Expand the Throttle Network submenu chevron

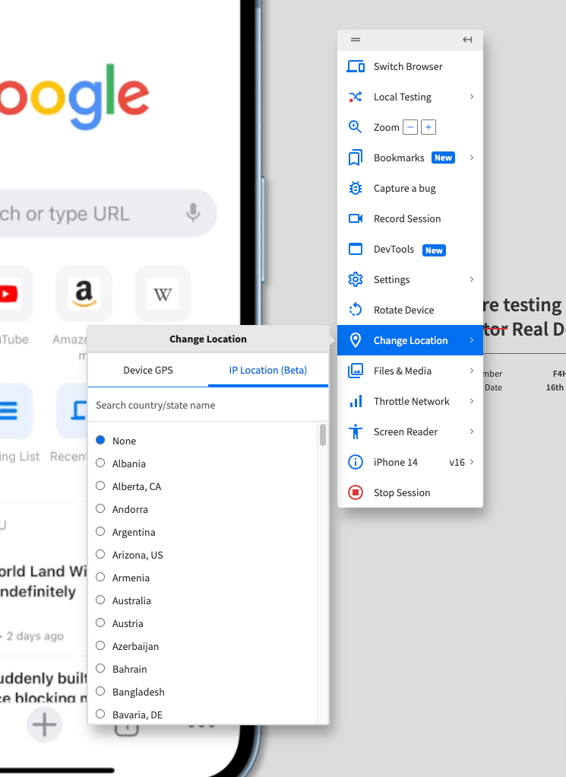(x=472, y=401)
